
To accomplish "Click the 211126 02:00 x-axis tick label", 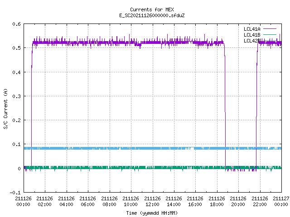I will (x=44, y=201).
